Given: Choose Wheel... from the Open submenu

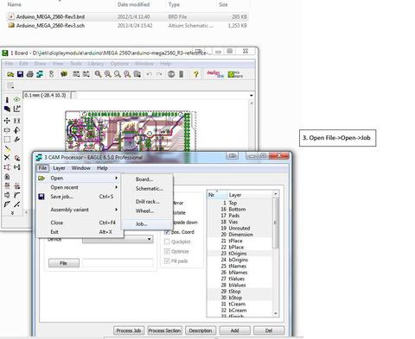Looking at the screenshot, I should 147,211.
